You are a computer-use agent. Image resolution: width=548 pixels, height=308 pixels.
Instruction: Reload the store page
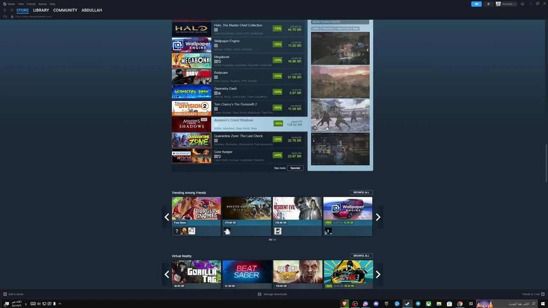point(5,16)
